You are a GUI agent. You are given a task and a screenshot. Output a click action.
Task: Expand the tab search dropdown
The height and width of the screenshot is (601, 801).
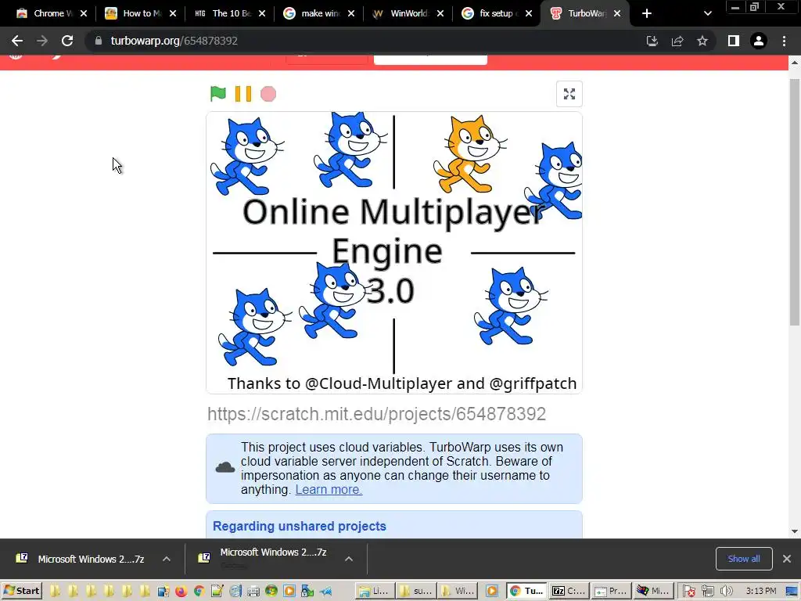pos(707,13)
